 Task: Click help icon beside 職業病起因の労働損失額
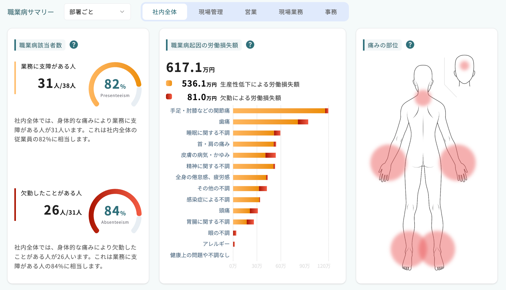(250, 45)
